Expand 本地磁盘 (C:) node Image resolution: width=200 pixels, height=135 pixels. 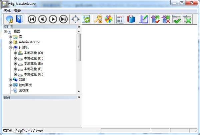(x=15, y=53)
